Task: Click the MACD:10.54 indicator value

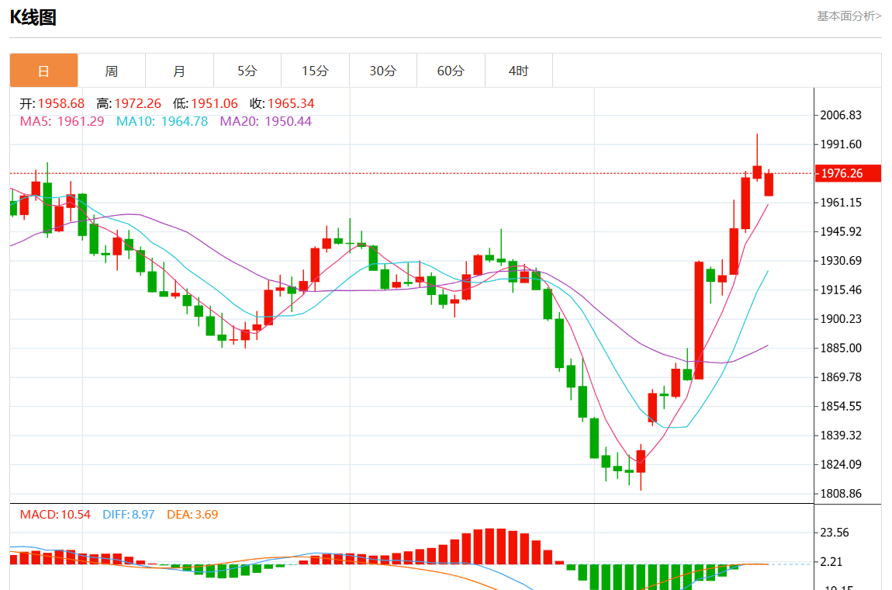Action: [55, 514]
